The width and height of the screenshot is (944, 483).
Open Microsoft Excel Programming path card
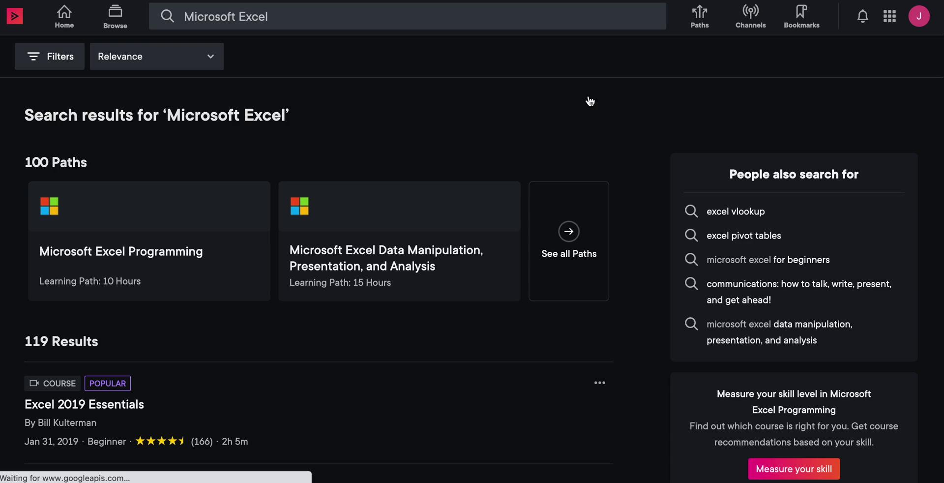[149, 241]
